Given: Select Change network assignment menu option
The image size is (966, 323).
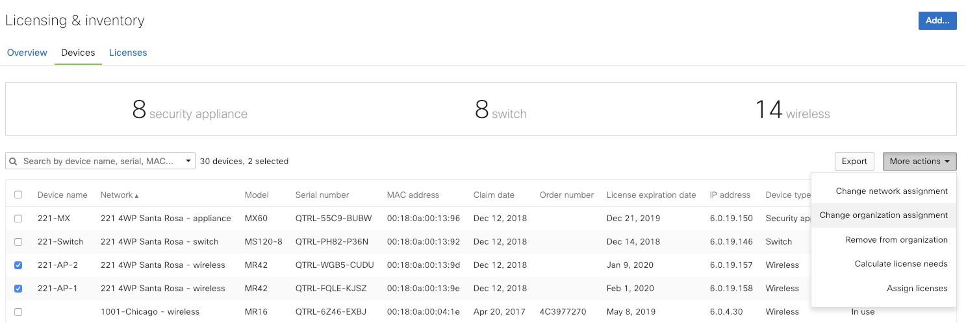Looking at the screenshot, I should 891,191.
